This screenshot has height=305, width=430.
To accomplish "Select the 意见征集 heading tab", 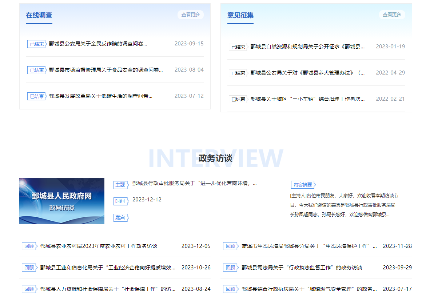I will click(x=240, y=15).
